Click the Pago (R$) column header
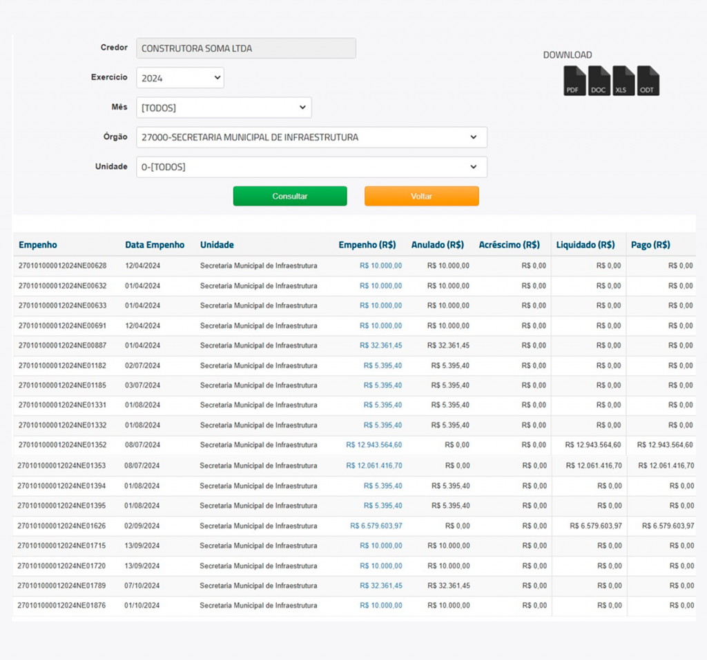 tap(650, 245)
